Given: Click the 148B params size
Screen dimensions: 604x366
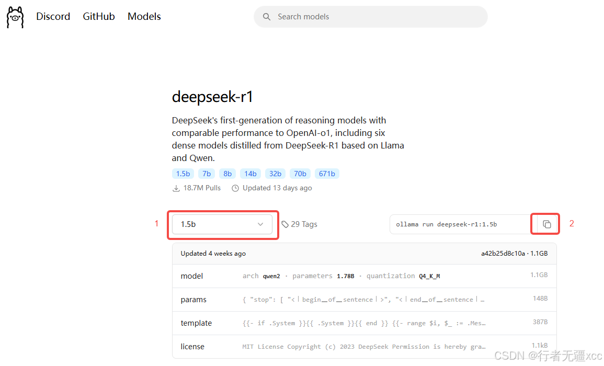Looking at the screenshot, I should tap(540, 299).
